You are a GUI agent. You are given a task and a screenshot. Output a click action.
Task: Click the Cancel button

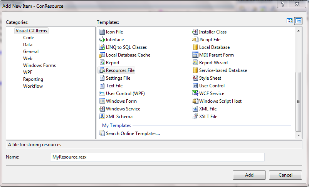(x=285, y=175)
